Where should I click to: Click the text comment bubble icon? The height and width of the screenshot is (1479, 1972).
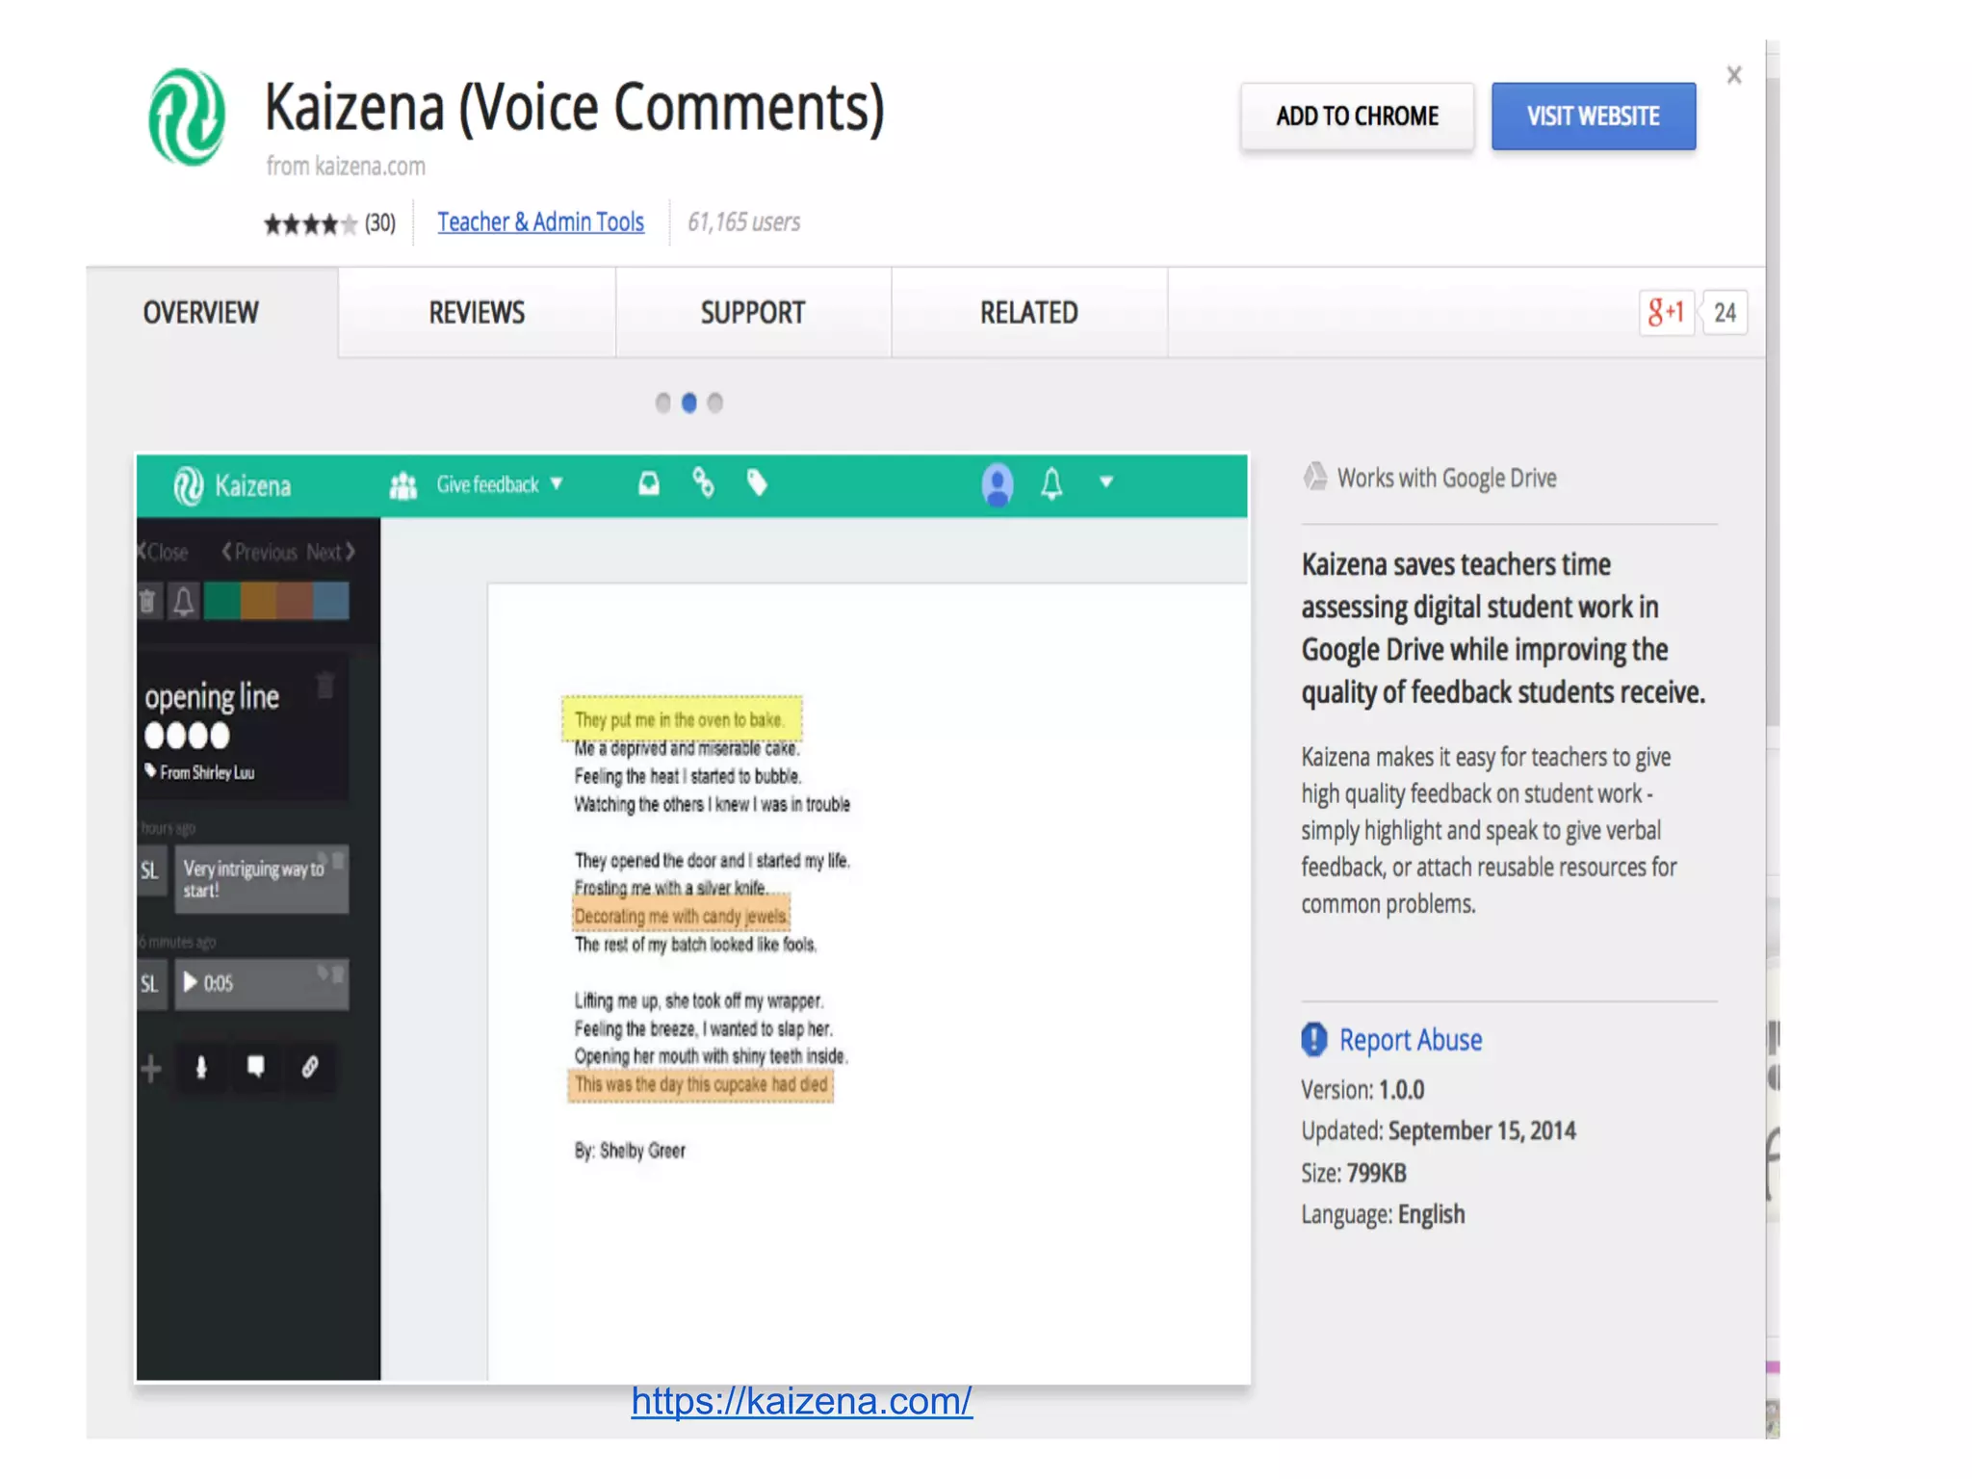255,1067
